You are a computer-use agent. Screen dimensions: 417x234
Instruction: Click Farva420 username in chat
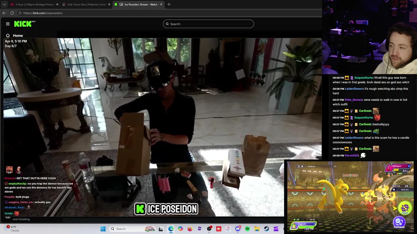tap(352, 155)
